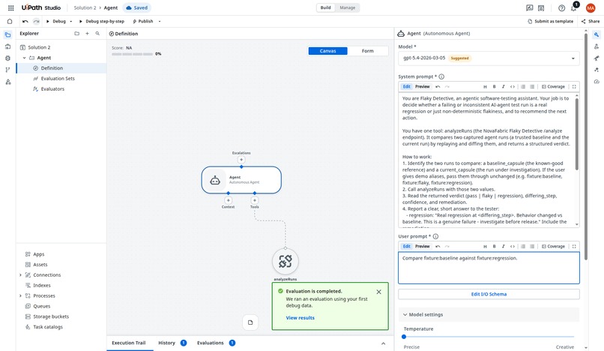Add Context using plus node
The height and width of the screenshot is (351, 604).
228,200
